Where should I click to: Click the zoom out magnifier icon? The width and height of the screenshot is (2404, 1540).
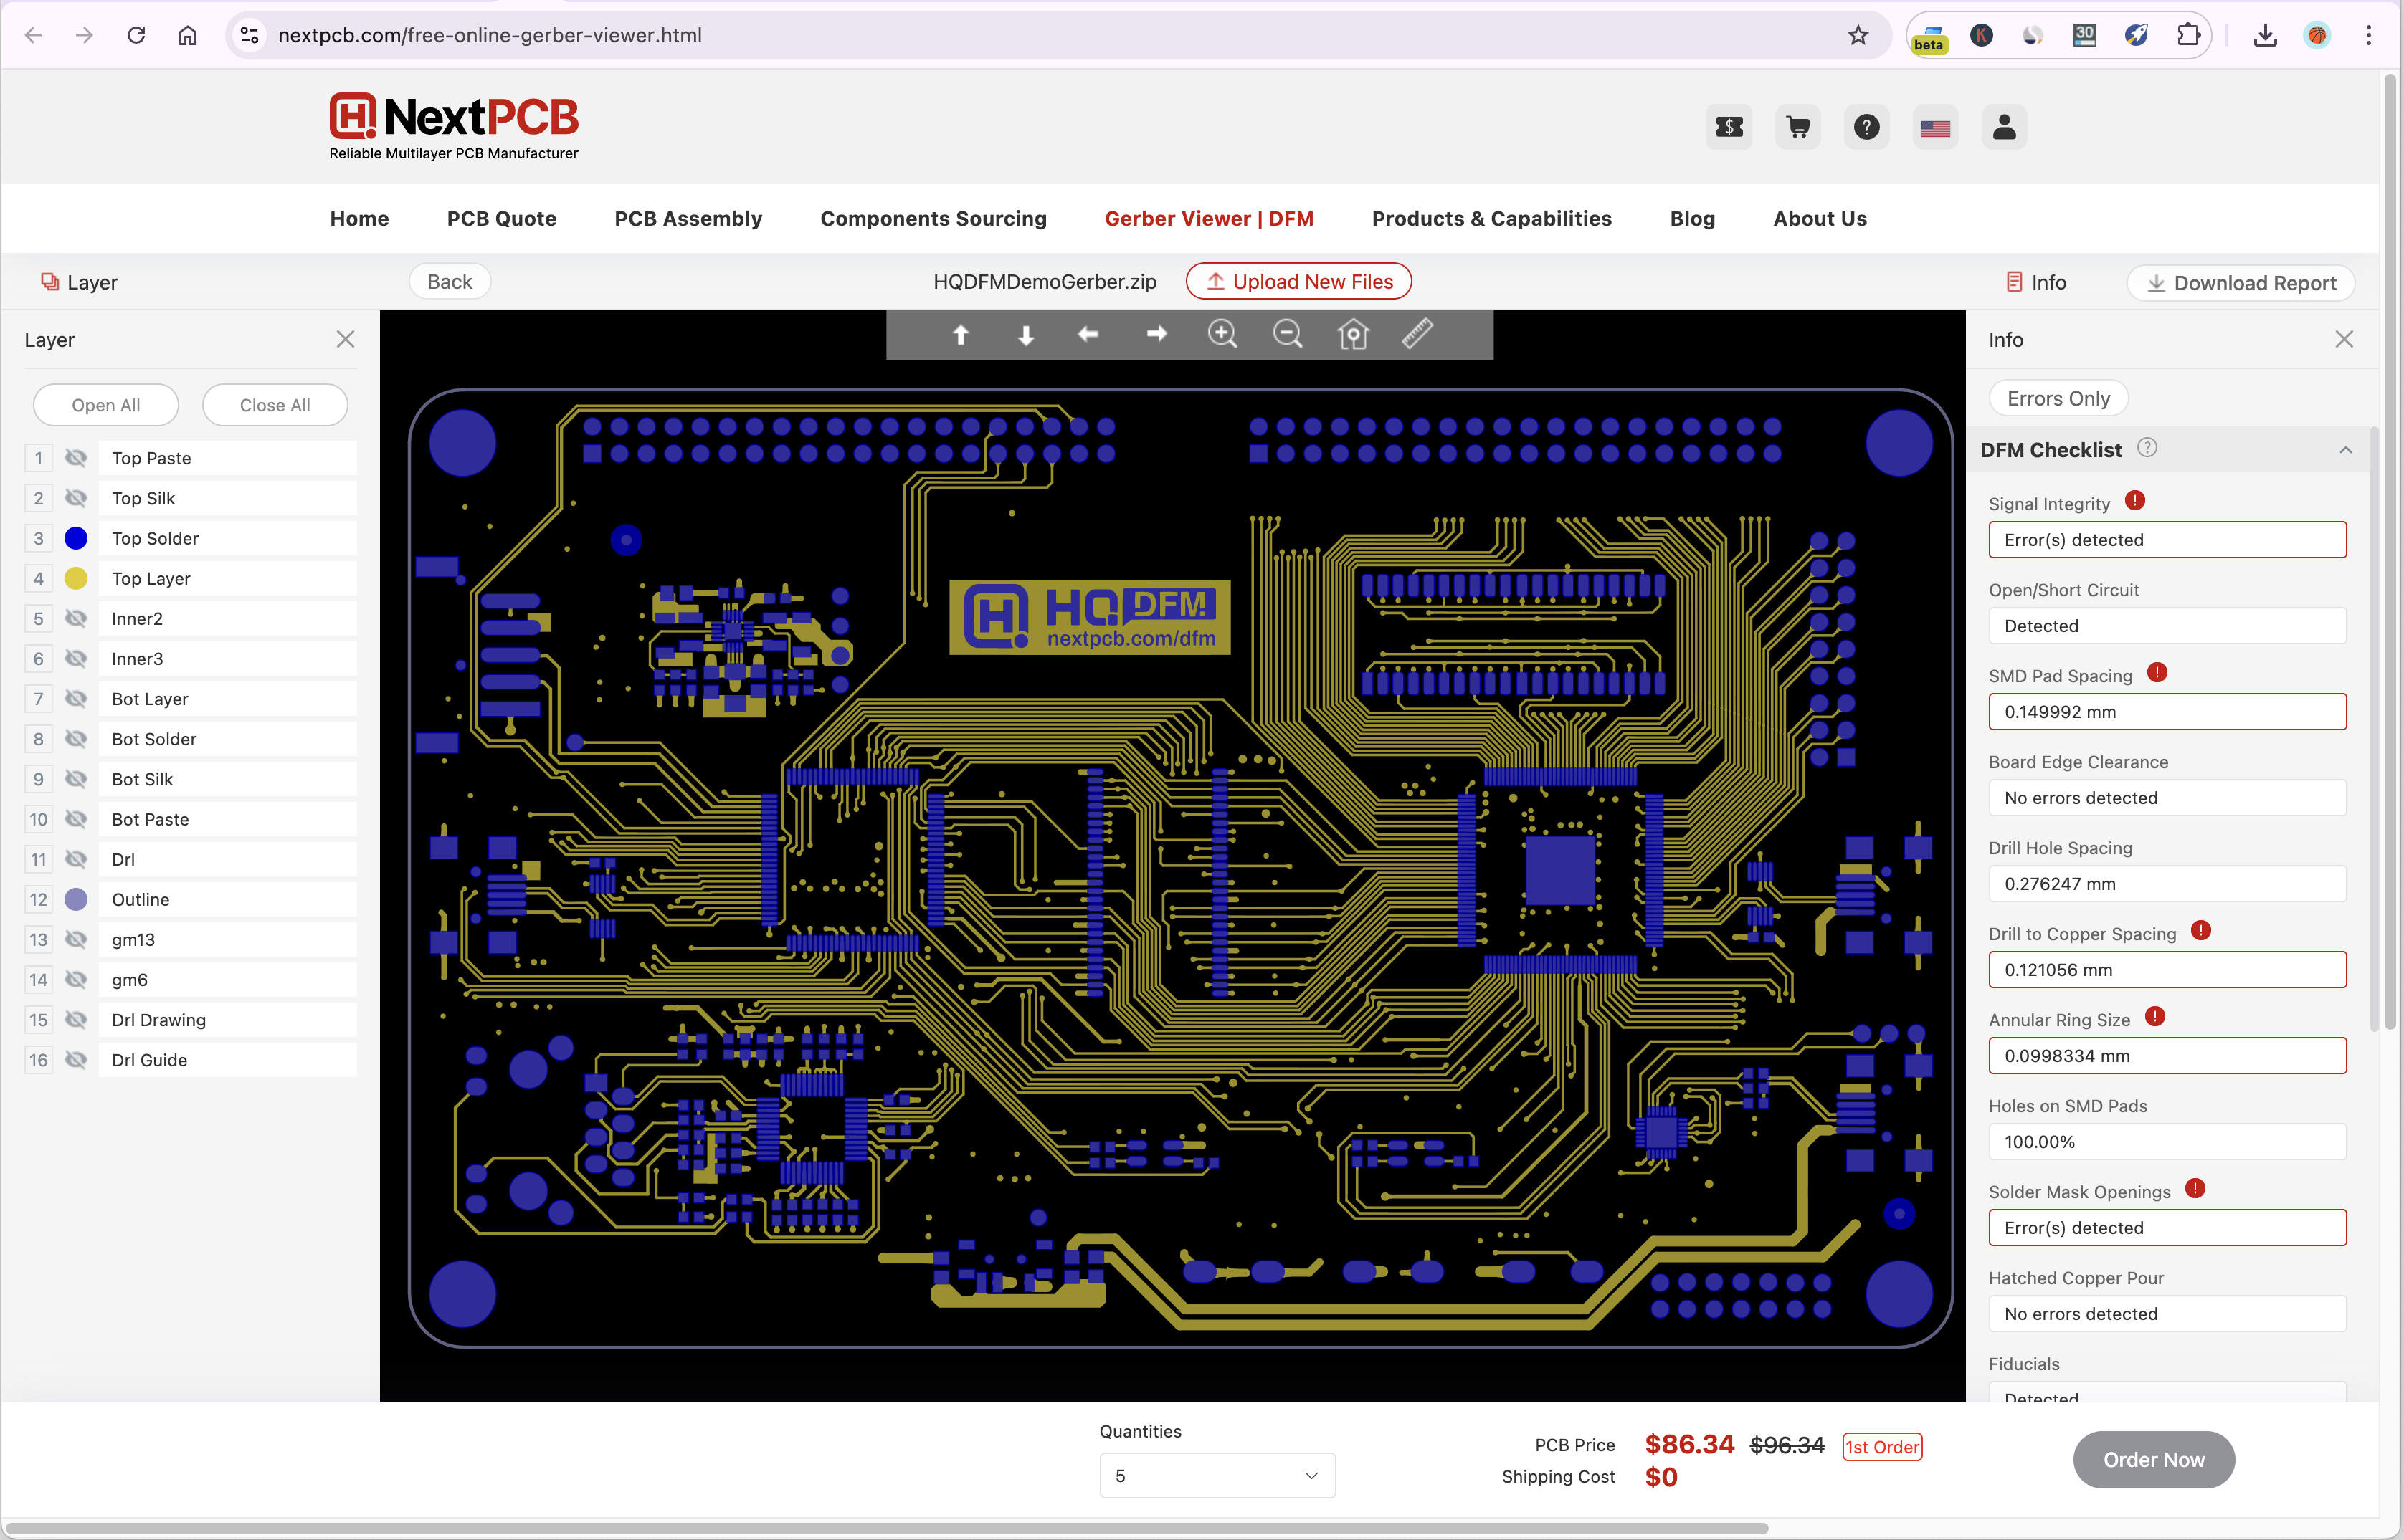pyautogui.click(x=1288, y=334)
